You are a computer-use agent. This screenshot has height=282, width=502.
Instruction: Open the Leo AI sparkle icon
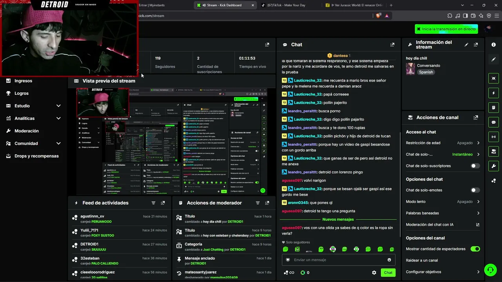tap(481, 16)
